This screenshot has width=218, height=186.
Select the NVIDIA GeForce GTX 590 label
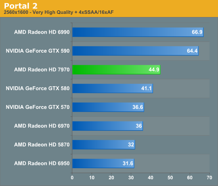click(38, 51)
